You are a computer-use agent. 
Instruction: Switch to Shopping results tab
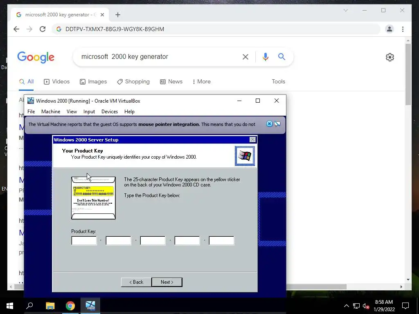coord(133,82)
